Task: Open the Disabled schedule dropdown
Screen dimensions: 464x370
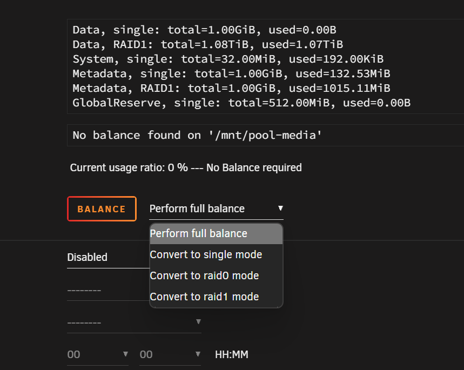Action: click(109, 257)
